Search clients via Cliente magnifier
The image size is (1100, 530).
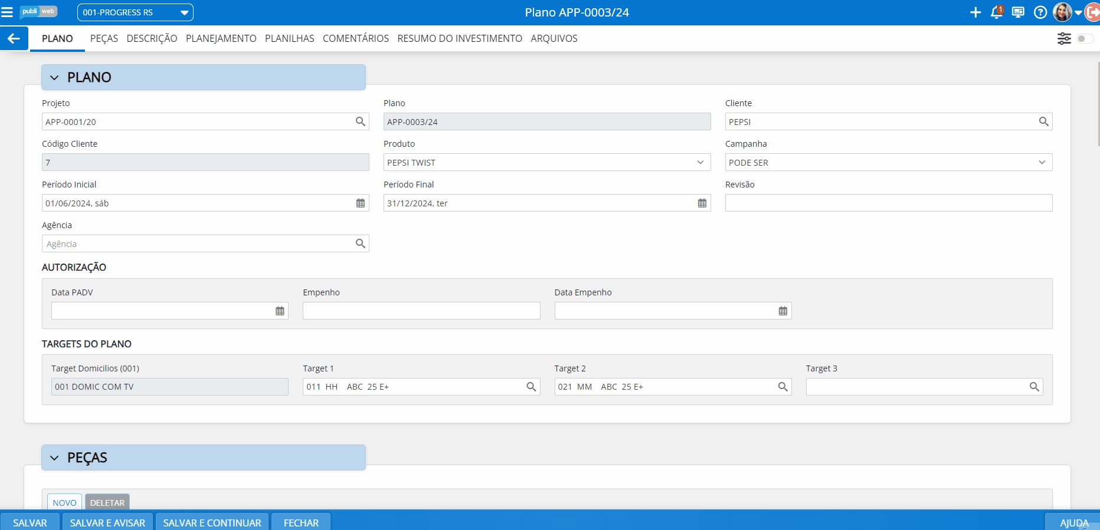pyautogui.click(x=1044, y=121)
